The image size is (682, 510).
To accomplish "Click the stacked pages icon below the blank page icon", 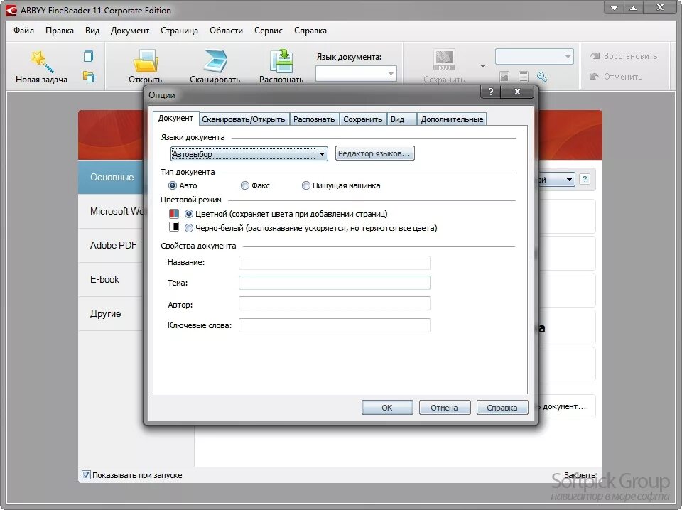I will (89, 77).
